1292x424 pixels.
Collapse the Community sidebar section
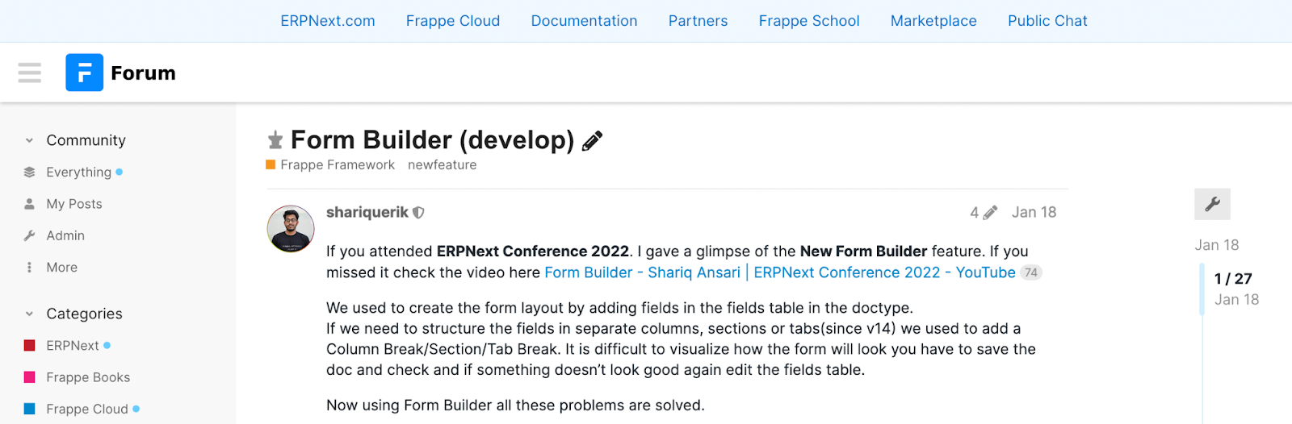tap(30, 140)
